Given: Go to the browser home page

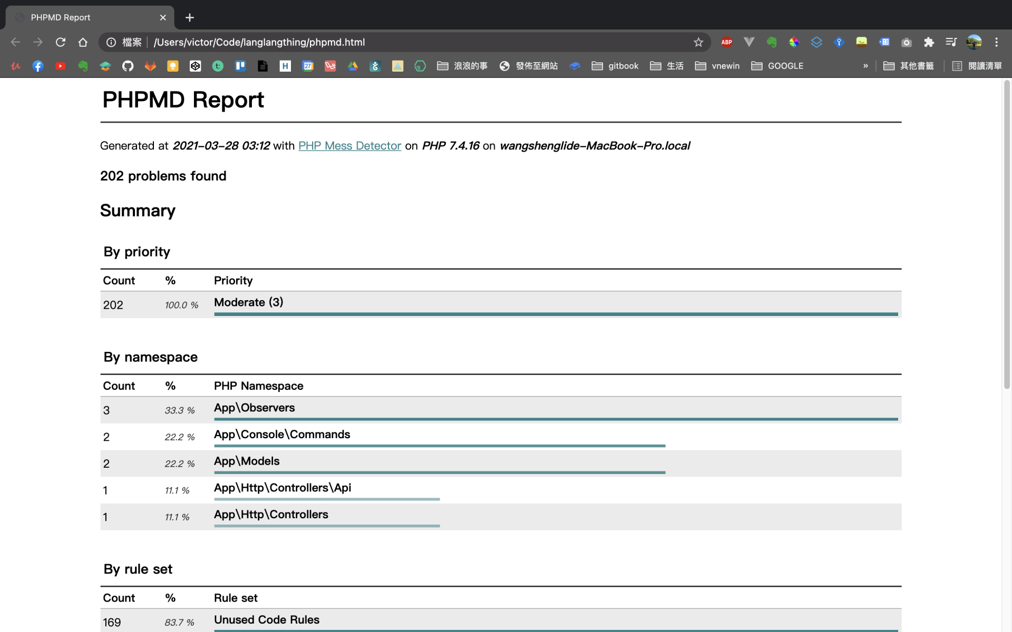Looking at the screenshot, I should pos(83,42).
